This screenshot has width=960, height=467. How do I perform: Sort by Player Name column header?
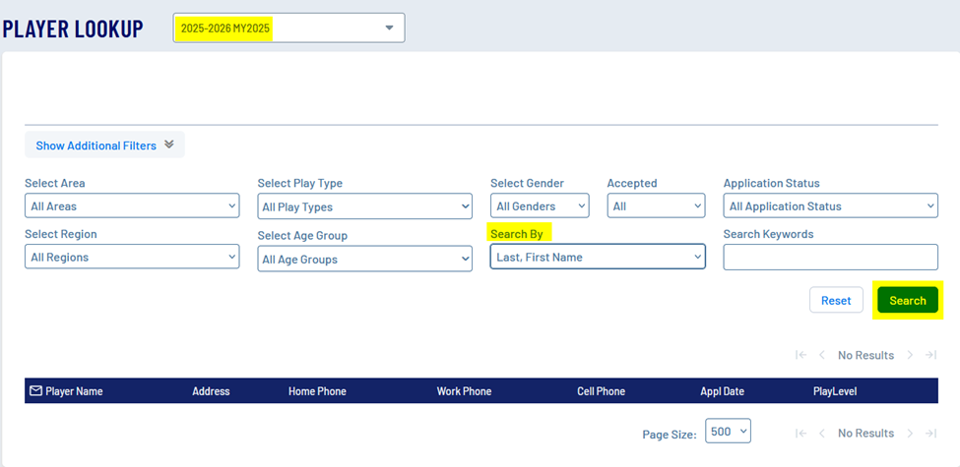click(74, 391)
